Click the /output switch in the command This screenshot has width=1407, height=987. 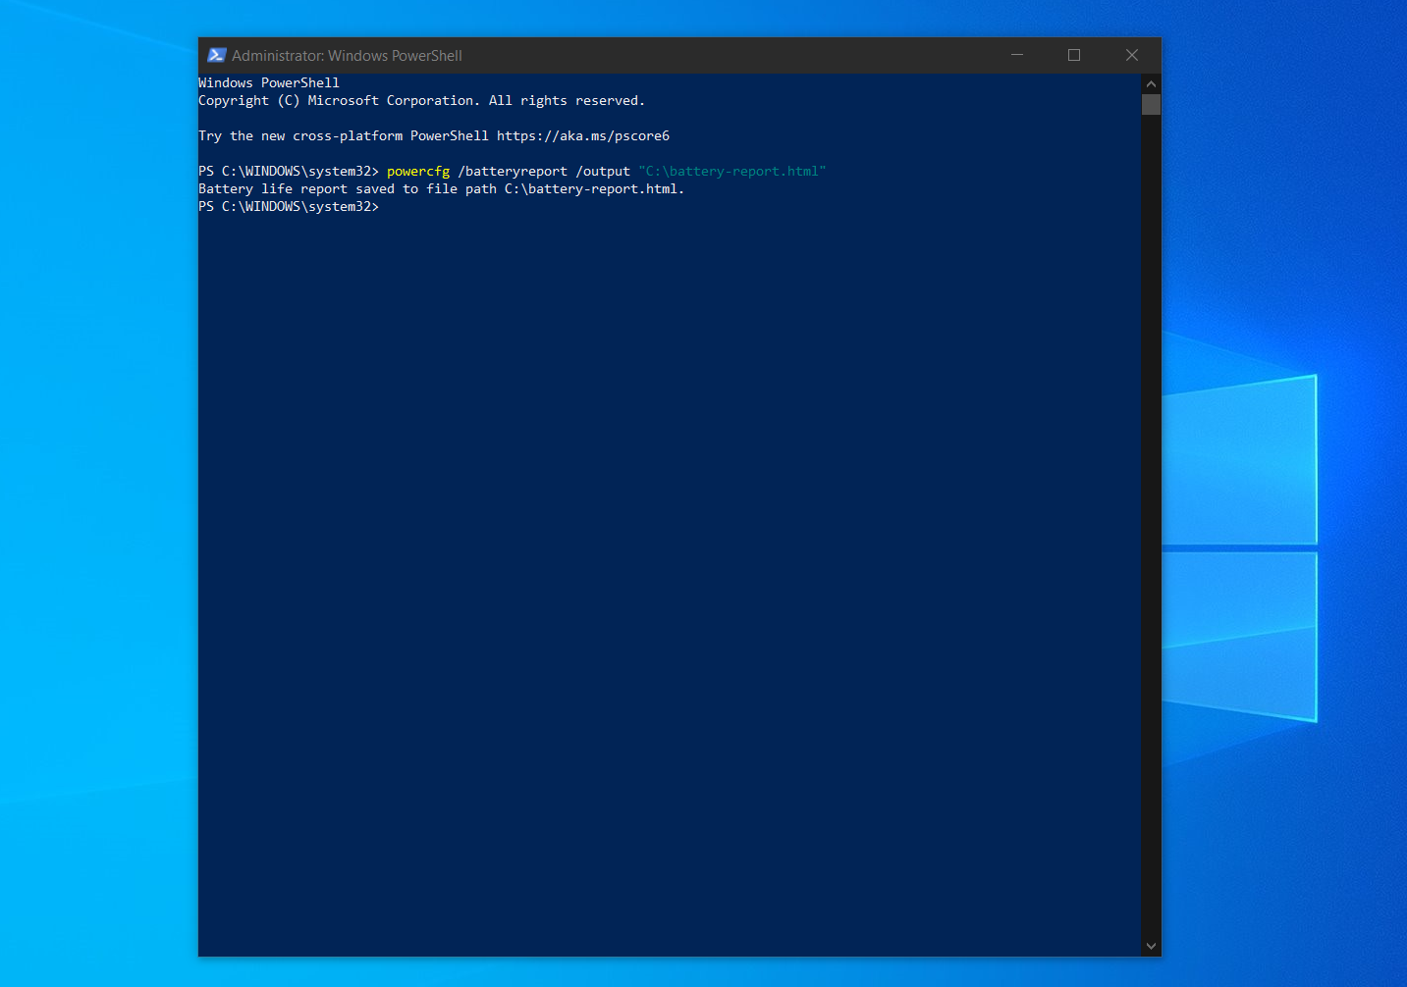(604, 171)
